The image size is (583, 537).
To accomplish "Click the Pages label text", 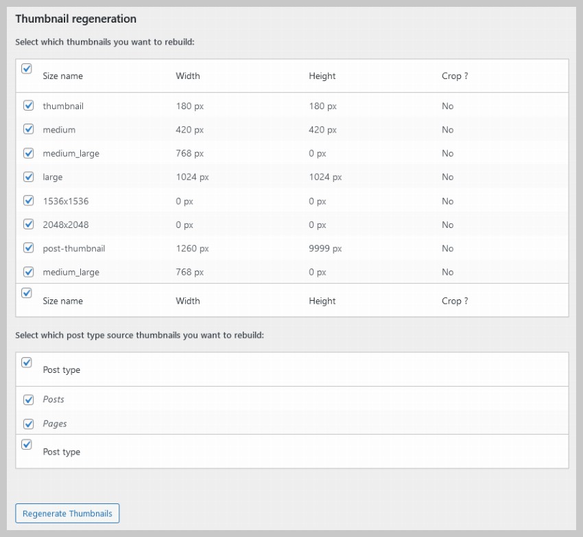I will click(55, 424).
